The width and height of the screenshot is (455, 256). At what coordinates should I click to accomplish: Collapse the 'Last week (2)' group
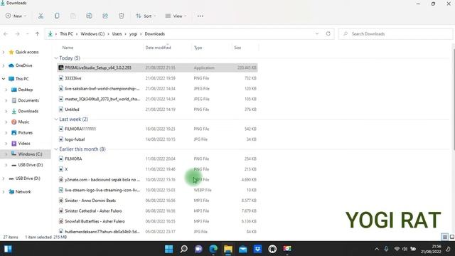click(56, 119)
